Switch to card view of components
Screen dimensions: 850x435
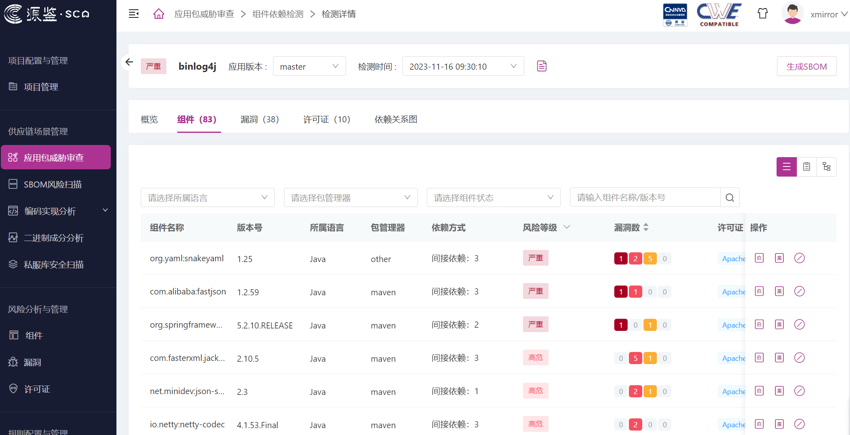(x=807, y=166)
